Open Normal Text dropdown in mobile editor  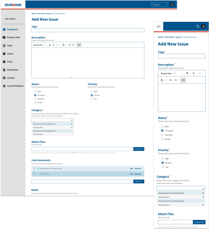(168, 74)
